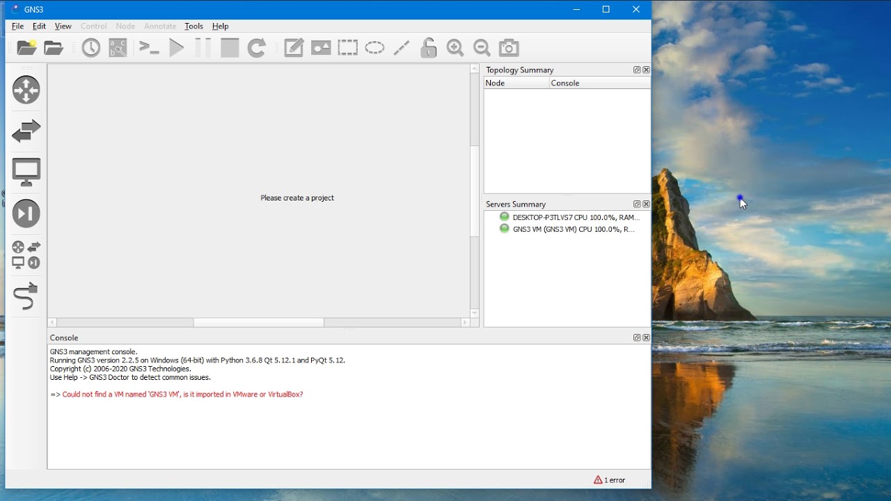The height and width of the screenshot is (501, 891).
Task: Suspend all nodes pause icon
Action: 203,47
